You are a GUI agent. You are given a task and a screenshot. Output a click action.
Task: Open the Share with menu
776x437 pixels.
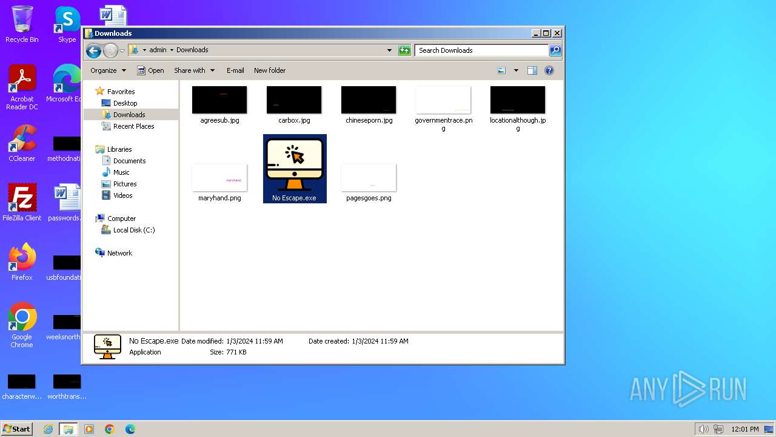click(194, 70)
